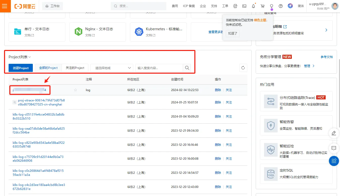Open project k8s-log-cea07db0de58a46b6afa925
Viewport: 340px width, 196px height.
pos(39,130)
